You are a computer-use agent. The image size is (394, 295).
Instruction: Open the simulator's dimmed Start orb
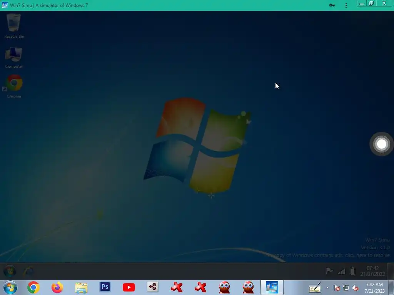tap(10, 271)
